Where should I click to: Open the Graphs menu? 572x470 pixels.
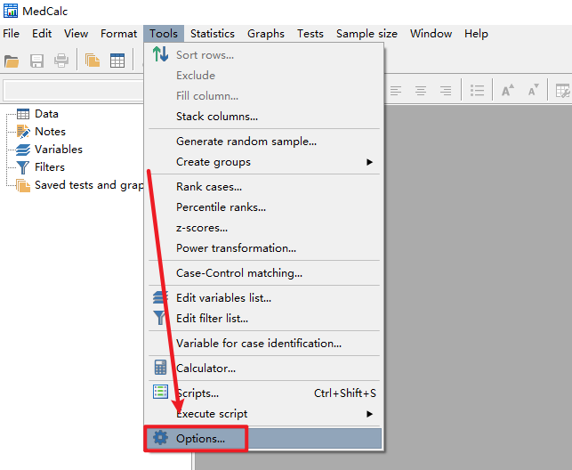tap(266, 34)
